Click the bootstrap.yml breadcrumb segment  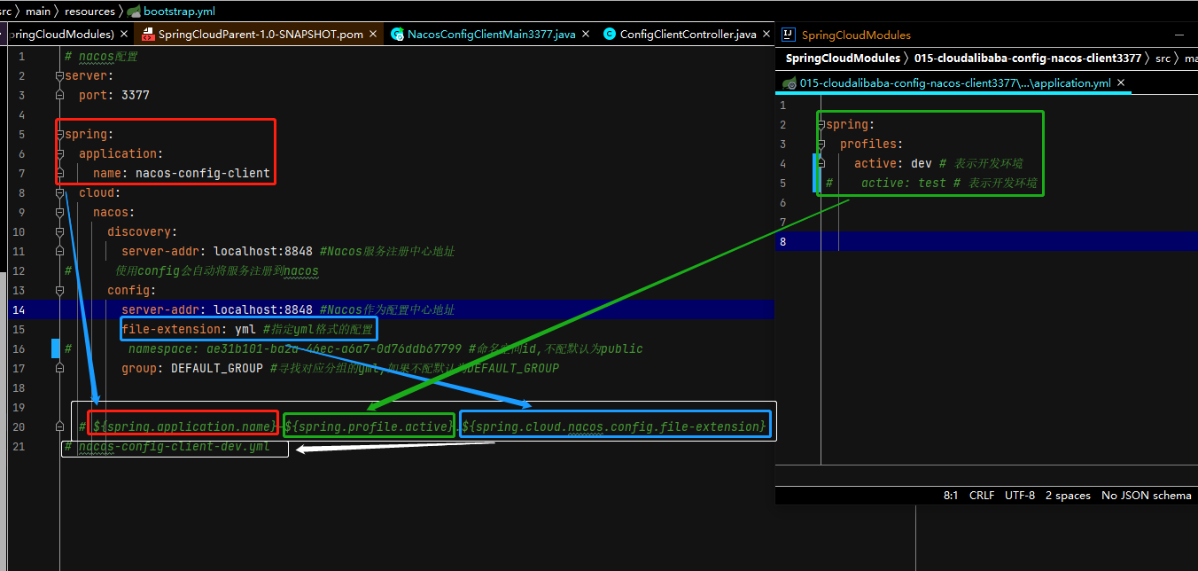tap(179, 12)
